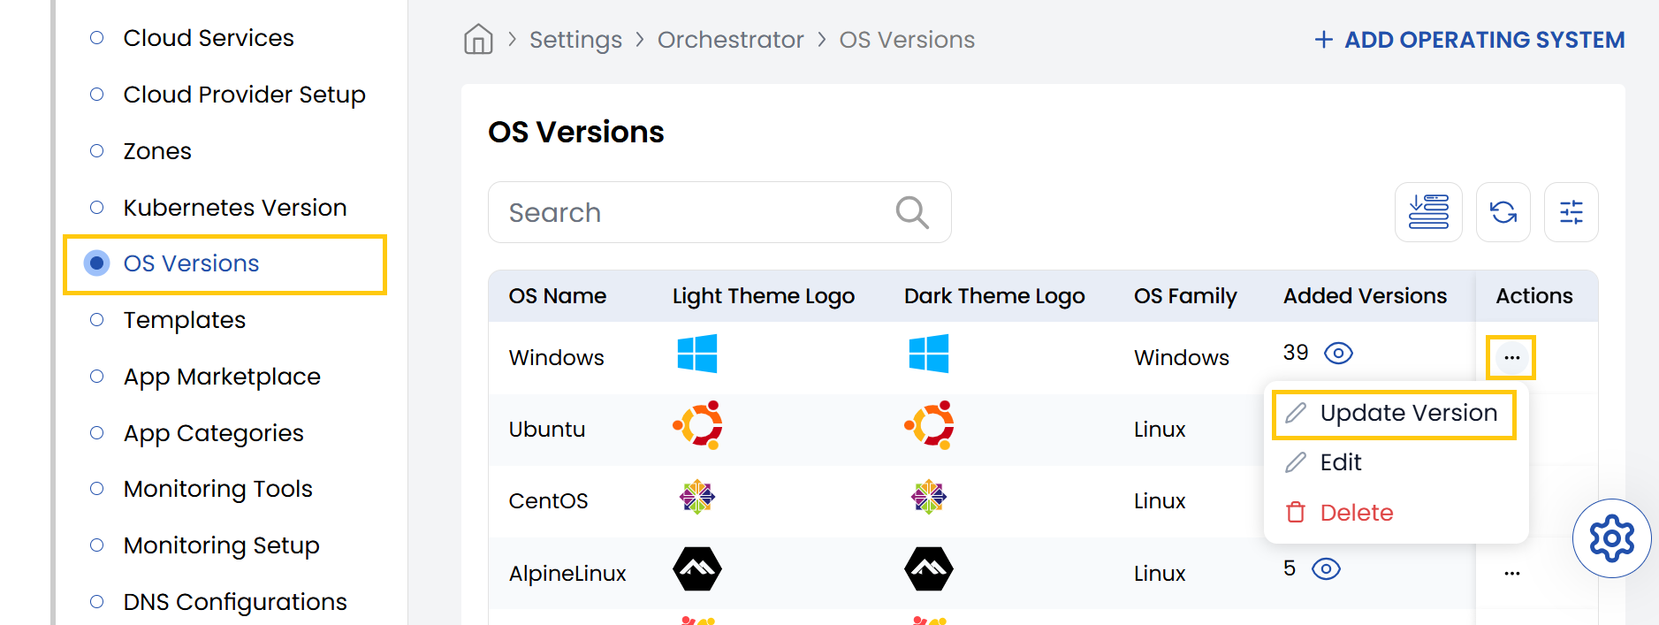This screenshot has width=1659, height=625.
Task: Click AlpineLinux dark theme logo
Action: click(x=929, y=569)
